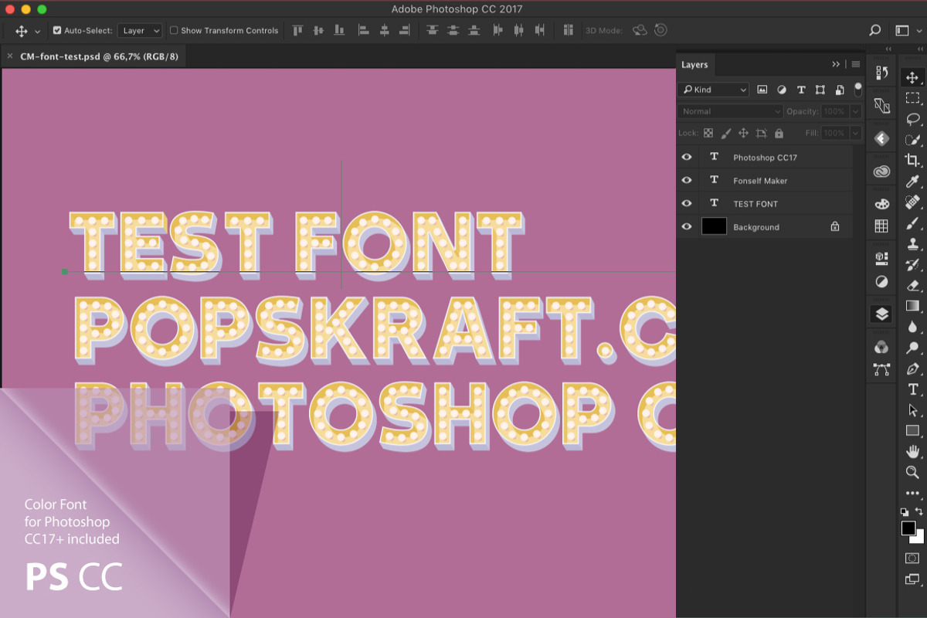Image resolution: width=927 pixels, height=618 pixels.
Task: Click the Layers panel dock icon
Action: pos(881,314)
